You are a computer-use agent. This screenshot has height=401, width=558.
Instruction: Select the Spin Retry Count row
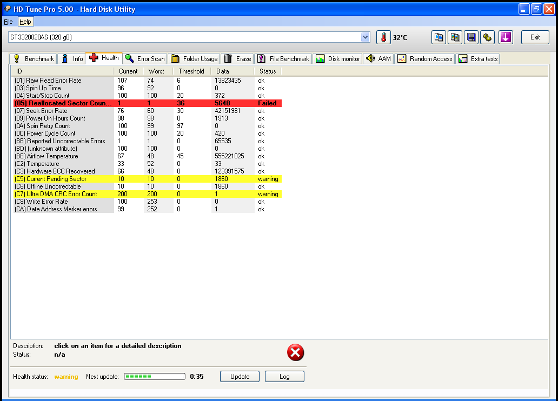point(148,126)
